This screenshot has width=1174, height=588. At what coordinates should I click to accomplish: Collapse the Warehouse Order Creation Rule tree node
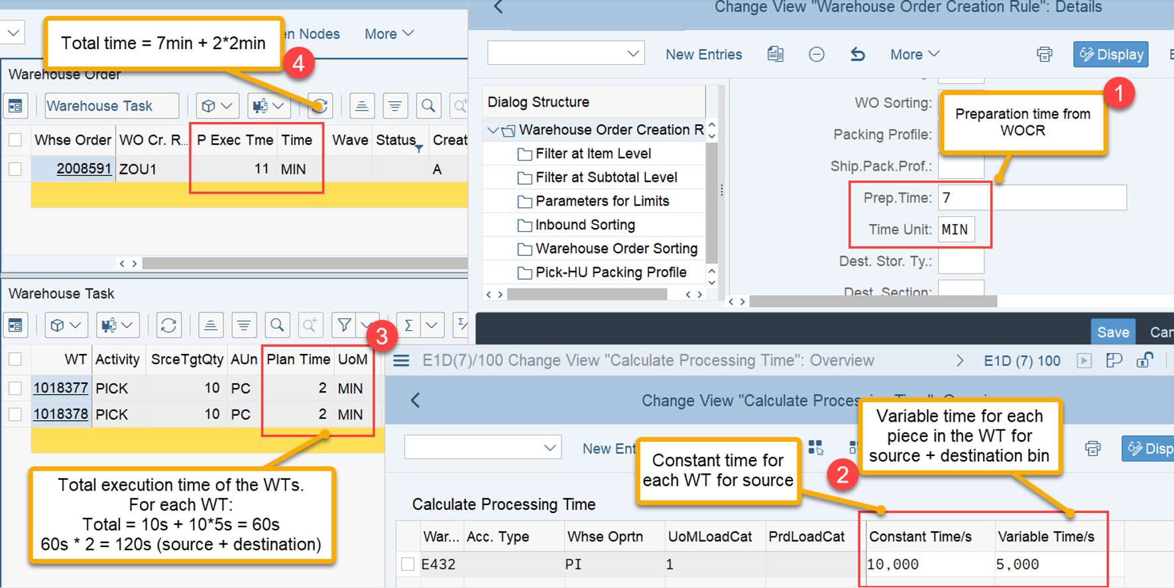(493, 130)
